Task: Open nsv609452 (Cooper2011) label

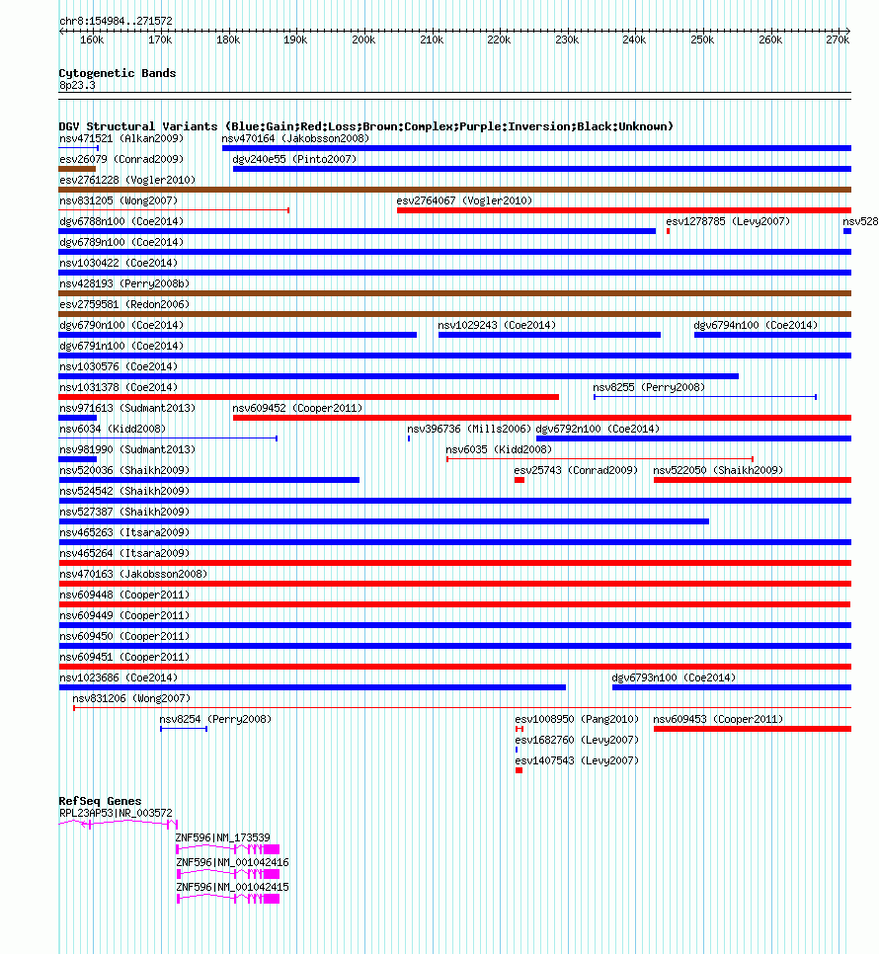Action: click(x=297, y=408)
